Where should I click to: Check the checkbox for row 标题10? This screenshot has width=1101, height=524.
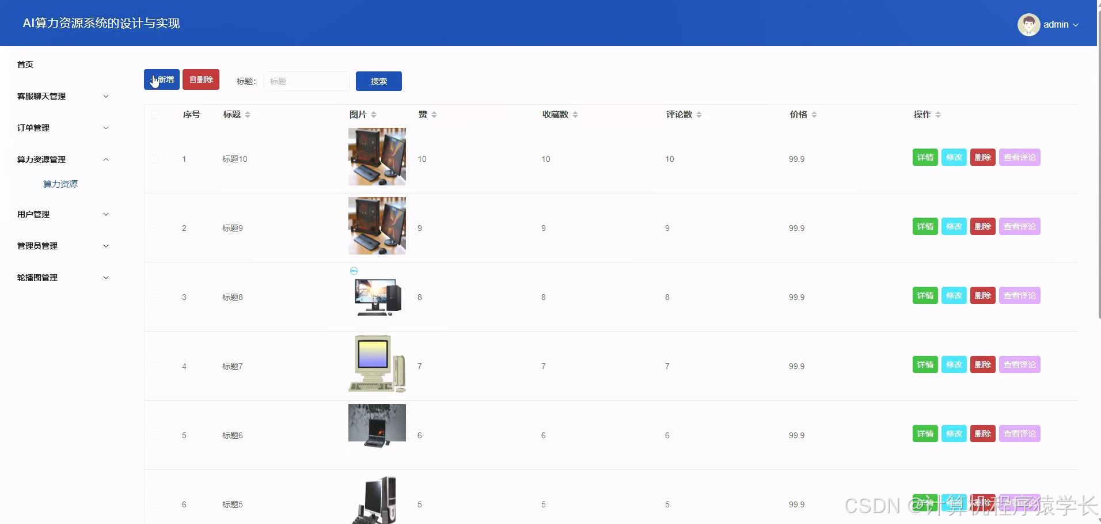[x=154, y=158]
